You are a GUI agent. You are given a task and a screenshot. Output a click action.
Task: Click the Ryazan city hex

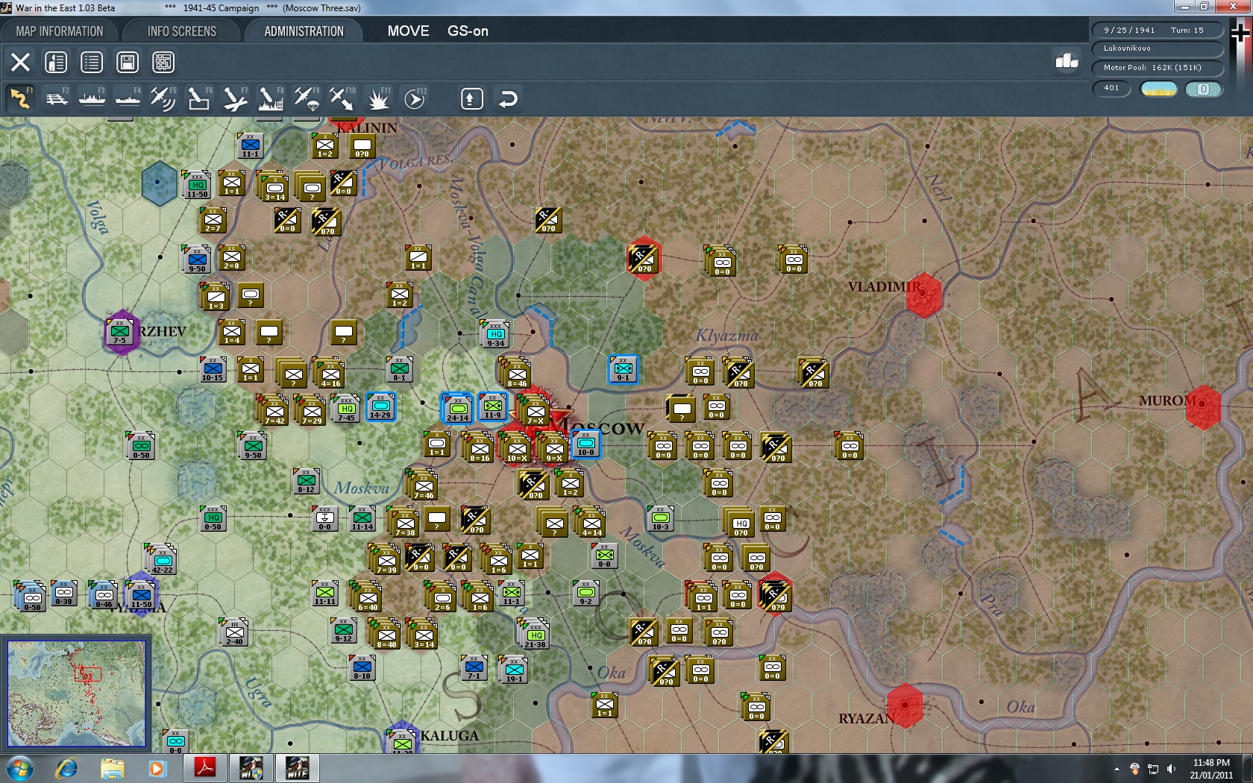coord(905,705)
